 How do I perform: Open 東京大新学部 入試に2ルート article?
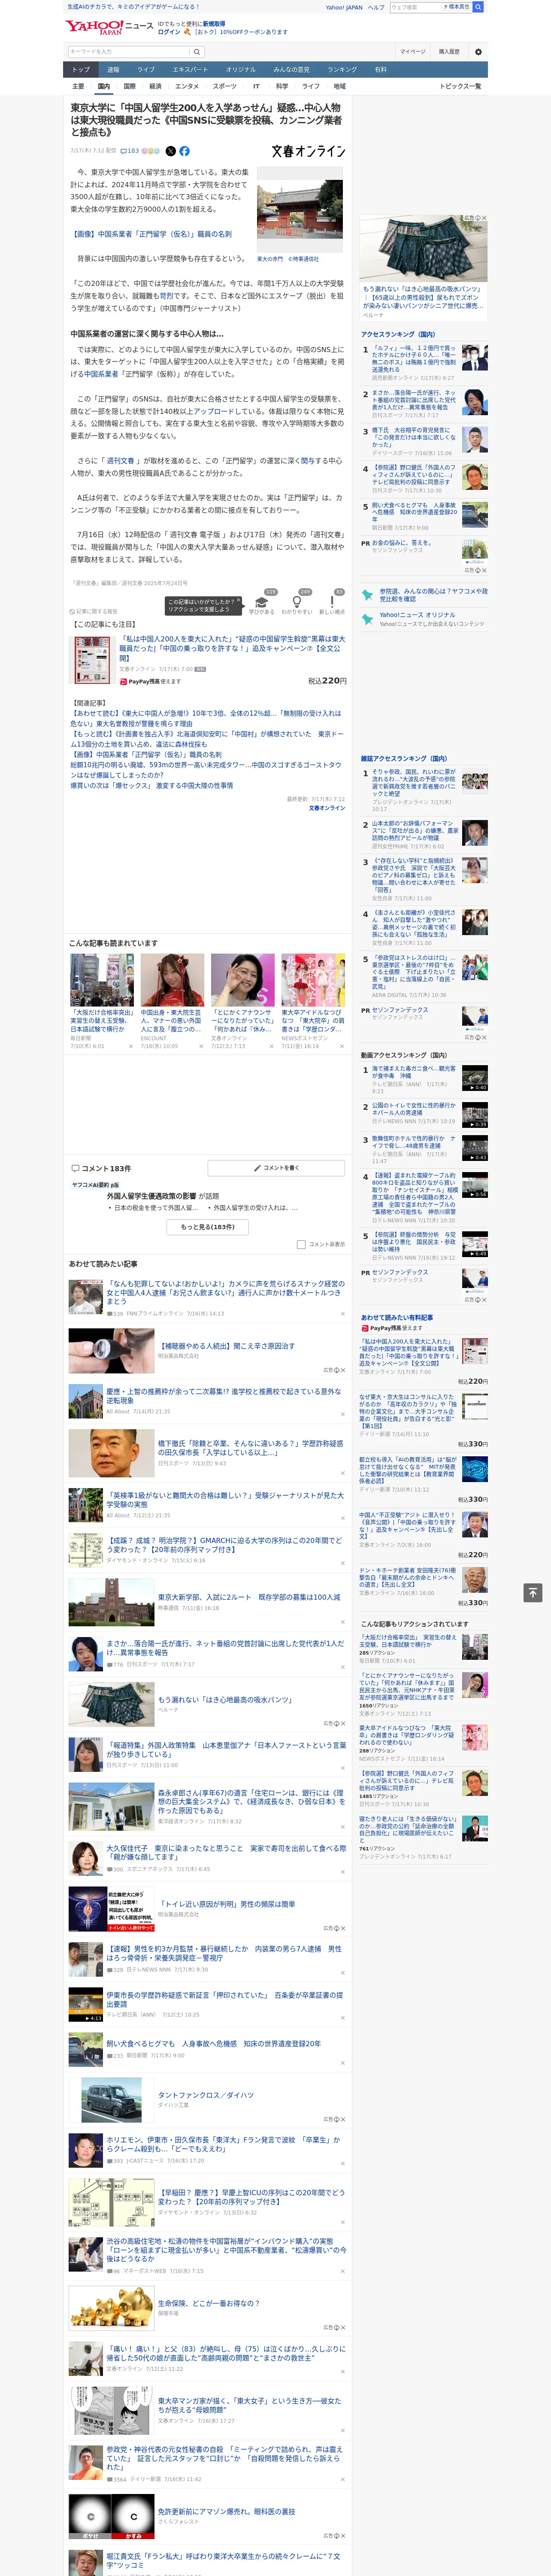tap(248, 1597)
